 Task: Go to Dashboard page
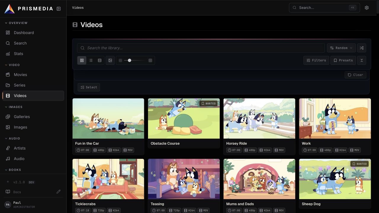33,33
